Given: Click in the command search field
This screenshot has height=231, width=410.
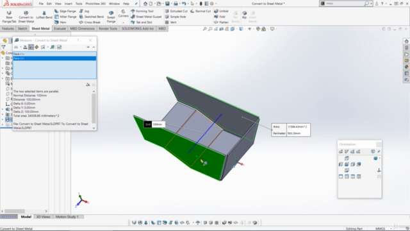Looking at the screenshot, I should (344, 4).
